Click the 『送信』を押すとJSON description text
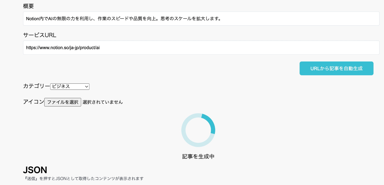The width and height of the screenshot is (384, 185). pyautogui.click(x=83, y=179)
